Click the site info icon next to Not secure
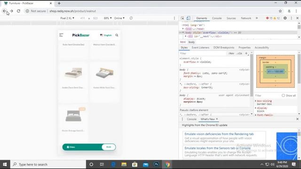The width and height of the screenshot is (301, 169). point(27,11)
